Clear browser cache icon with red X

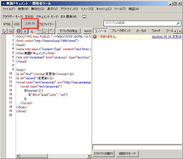[x=11, y=31]
